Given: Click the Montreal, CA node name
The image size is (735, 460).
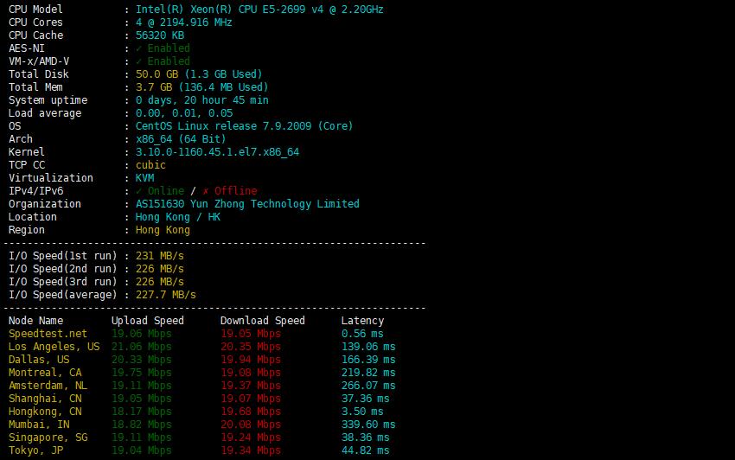Looking at the screenshot, I should (x=45, y=373).
